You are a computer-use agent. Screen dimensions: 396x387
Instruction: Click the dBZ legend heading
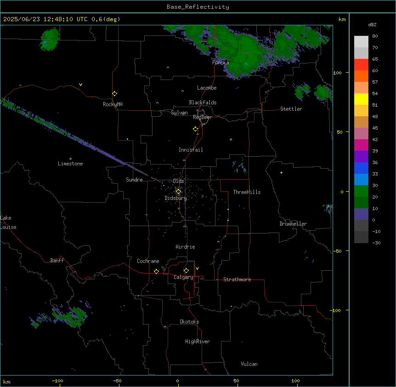tap(372, 25)
